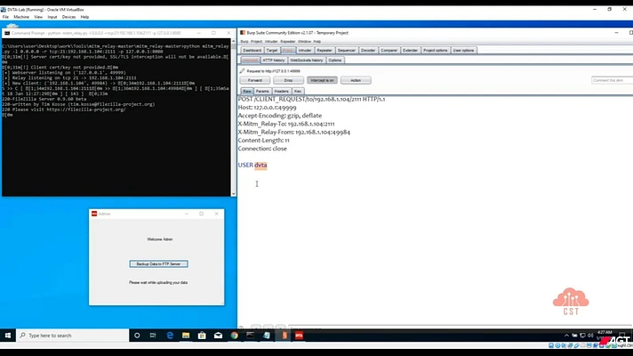
Task: Open the Window menu in Burp Suite
Action: (x=304, y=42)
